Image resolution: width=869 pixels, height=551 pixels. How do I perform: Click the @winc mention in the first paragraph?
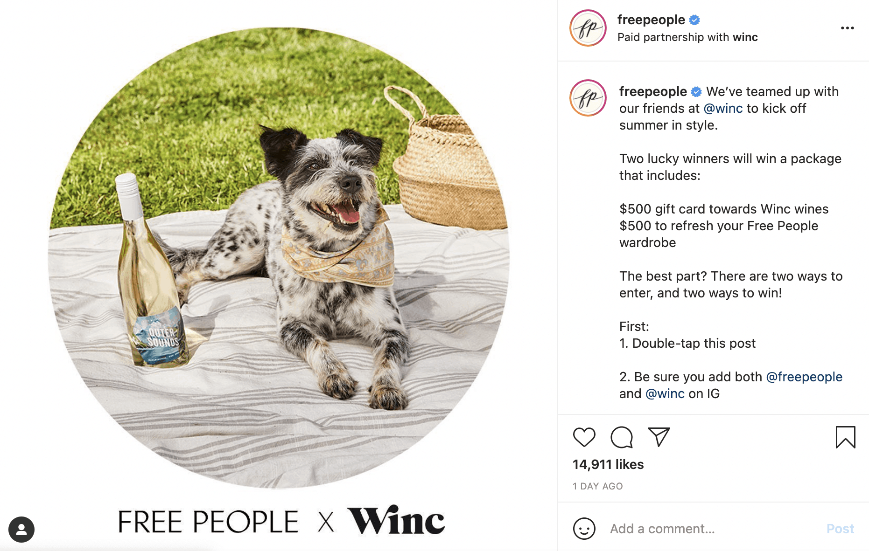pyautogui.click(x=723, y=108)
